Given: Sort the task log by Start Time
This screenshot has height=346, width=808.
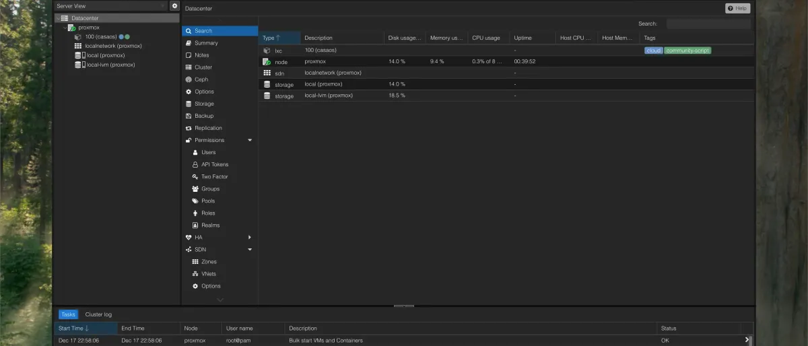Looking at the screenshot, I should [x=86, y=328].
